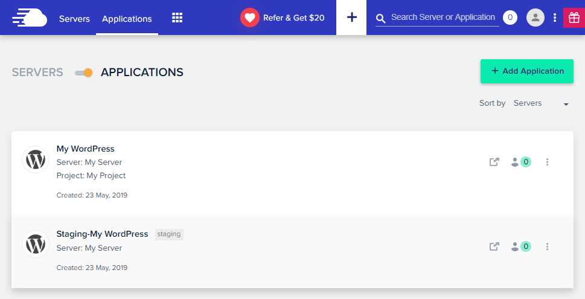Open the top bar vertical dots menu

(x=555, y=18)
